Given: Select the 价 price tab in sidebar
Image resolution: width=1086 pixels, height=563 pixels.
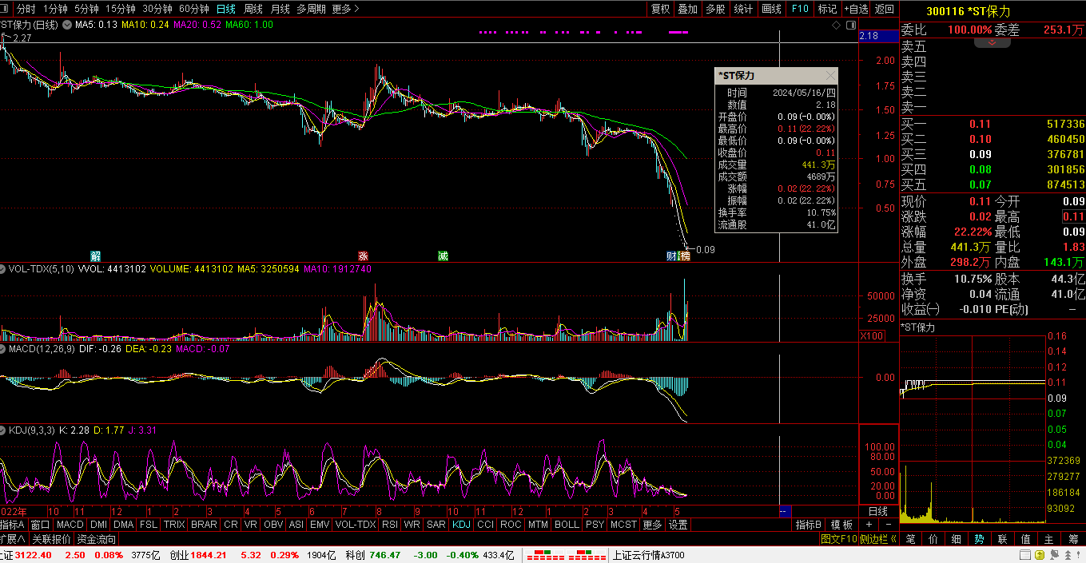Looking at the screenshot, I should tap(933, 539).
